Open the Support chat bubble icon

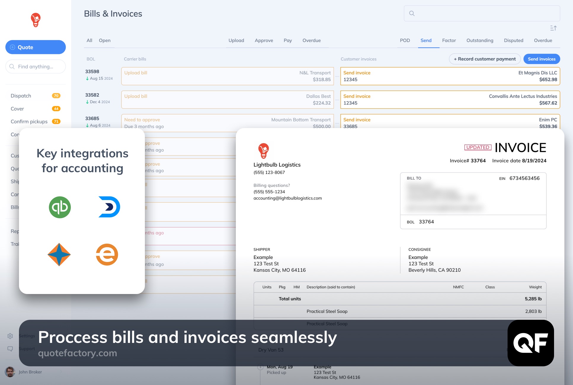(x=10, y=349)
